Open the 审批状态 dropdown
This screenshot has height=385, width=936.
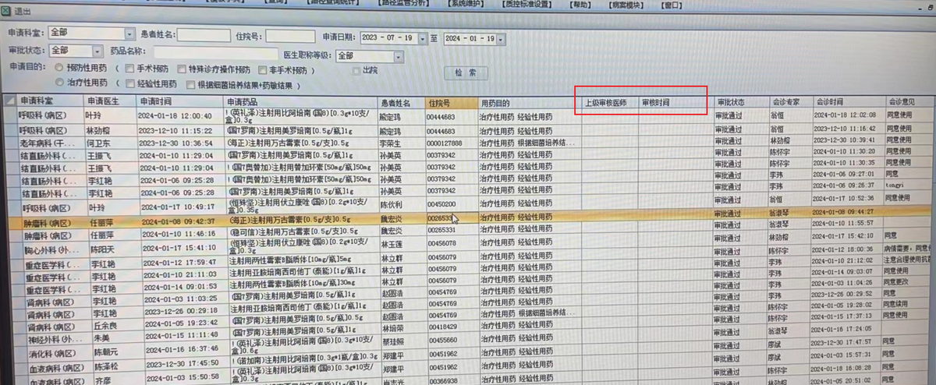coord(97,51)
